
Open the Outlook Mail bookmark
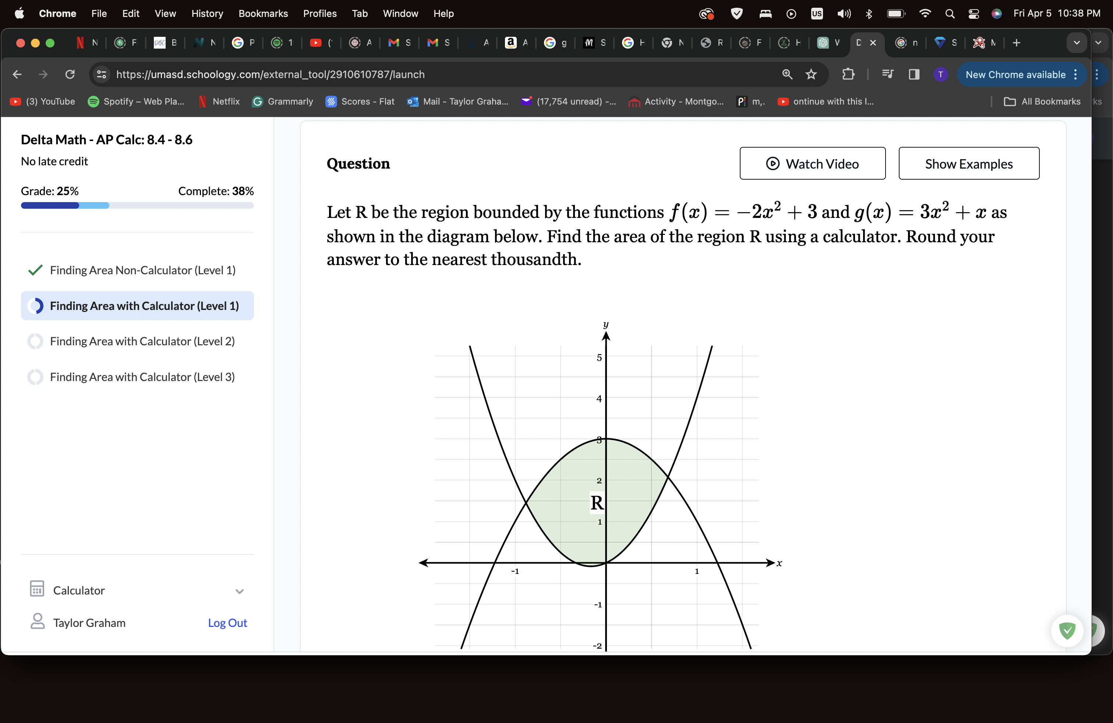(457, 102)
